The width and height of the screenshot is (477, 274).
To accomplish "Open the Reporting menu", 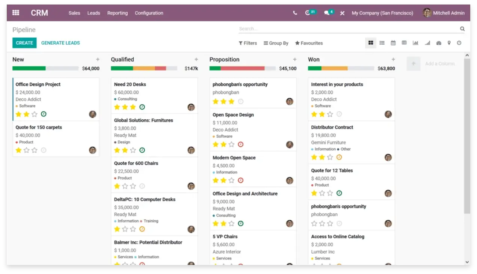I will tap(118, 13).
